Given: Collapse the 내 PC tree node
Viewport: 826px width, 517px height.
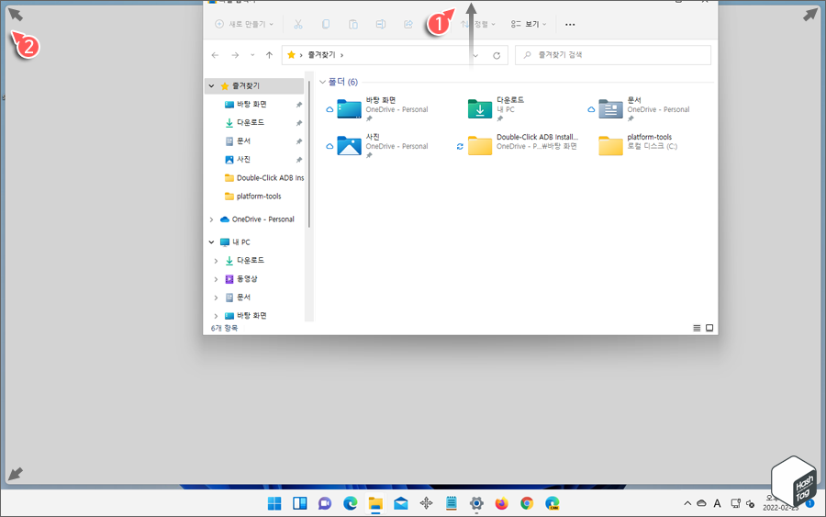Looking at the screenshot, I should click(x=211, y=242).
